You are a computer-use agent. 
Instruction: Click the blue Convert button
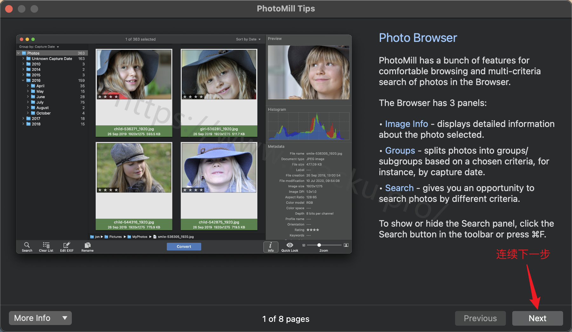pos(184,247)
